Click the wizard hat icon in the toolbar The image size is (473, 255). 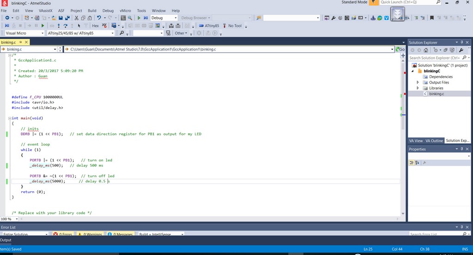(373, 18)
